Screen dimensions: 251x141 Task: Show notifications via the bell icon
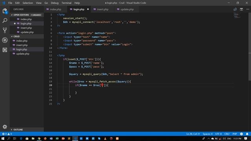247,134
